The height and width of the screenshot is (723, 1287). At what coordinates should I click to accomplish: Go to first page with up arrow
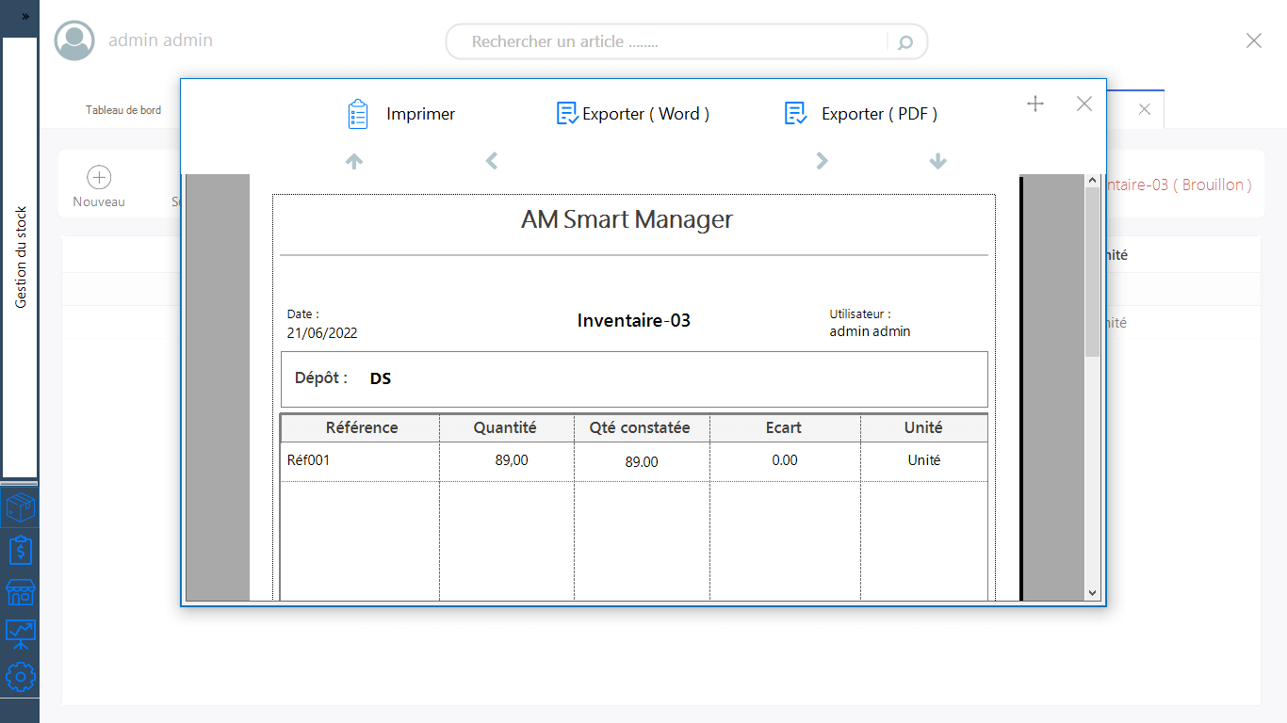354,161
